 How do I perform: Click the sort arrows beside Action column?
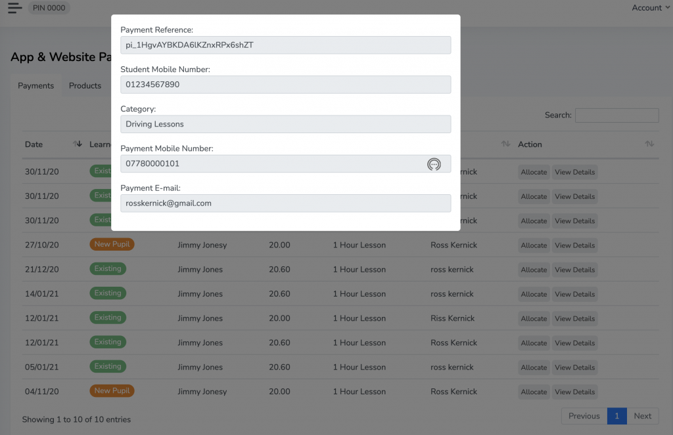click(x=649, y=144)
